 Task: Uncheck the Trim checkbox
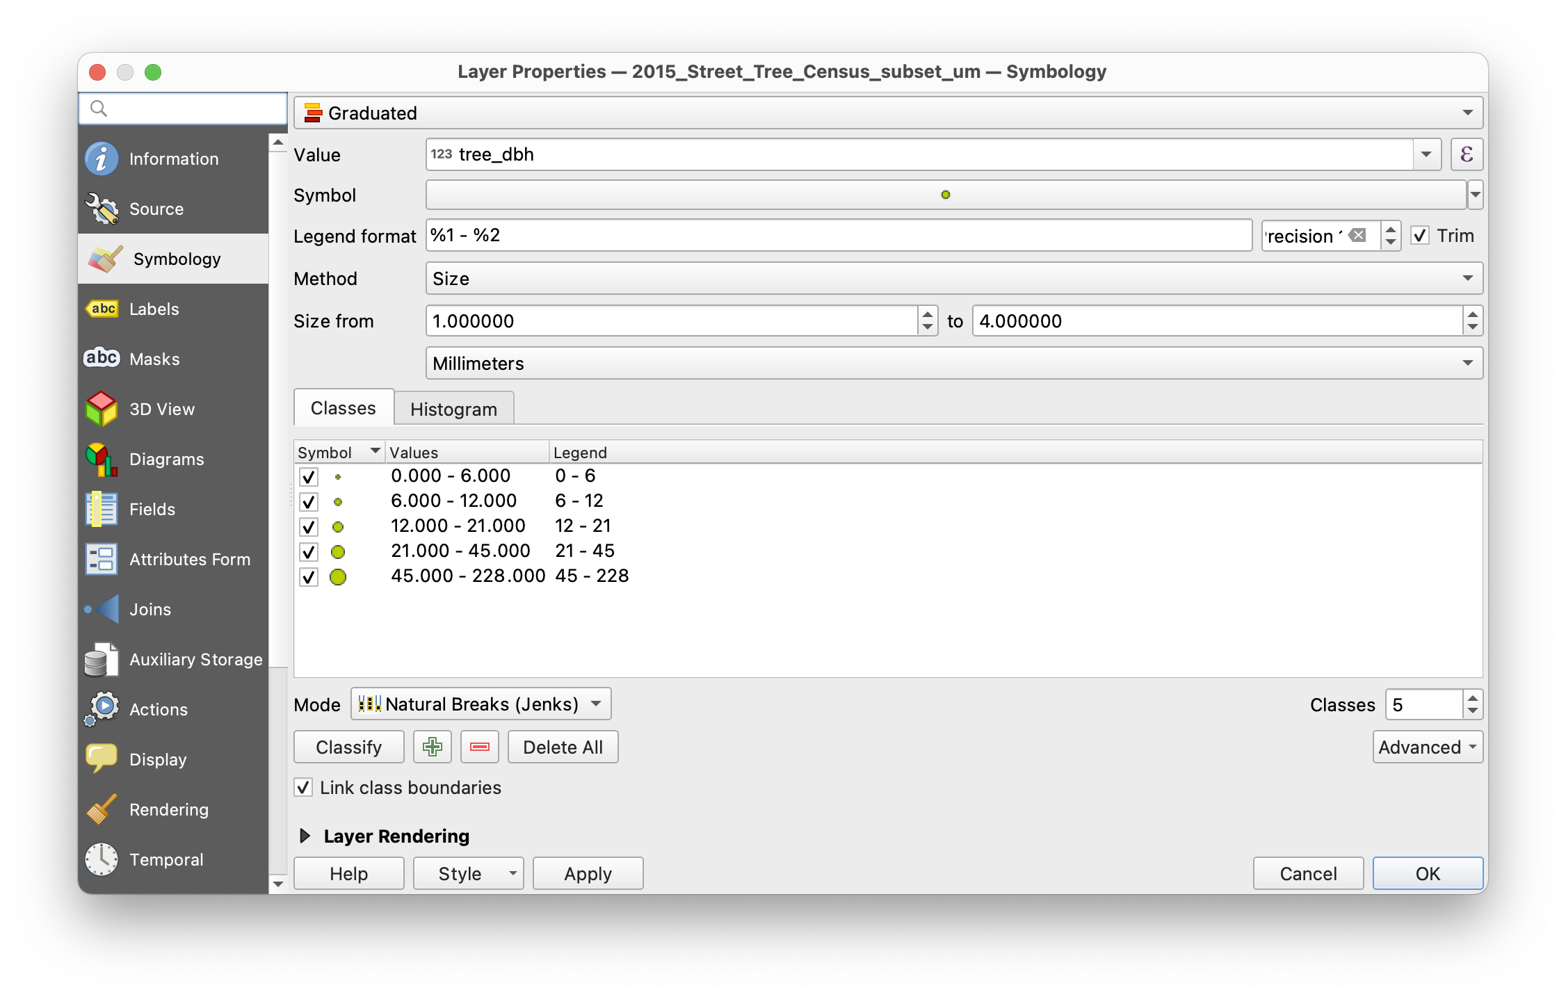1419,236
